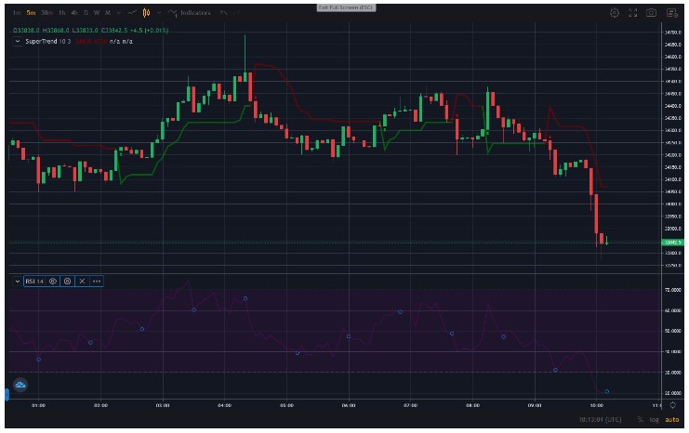The image size is (689, 433).
Task: Toggle the auto scale option
Action: [672, 420]
